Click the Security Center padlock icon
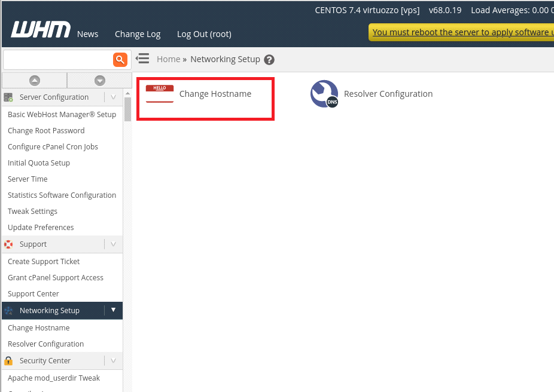The image size is (554, 392). click(x=8, y=360)
